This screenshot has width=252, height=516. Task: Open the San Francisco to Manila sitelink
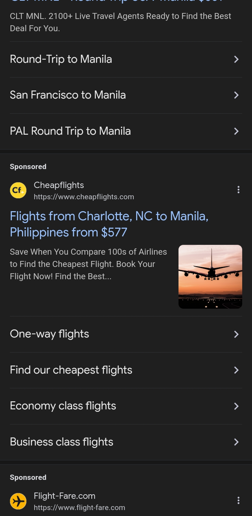click(x=68, y=95)
